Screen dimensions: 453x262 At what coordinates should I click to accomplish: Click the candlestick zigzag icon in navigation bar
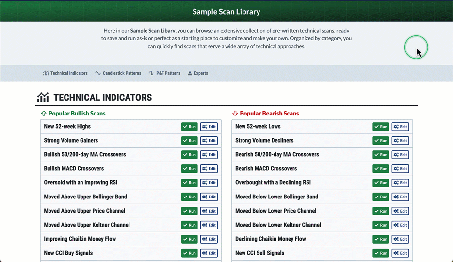pos(98,73)
